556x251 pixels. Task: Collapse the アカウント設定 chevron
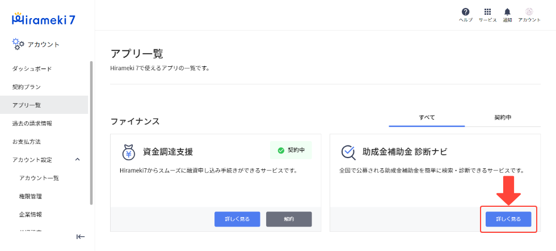pyautogui.click(x=78, y=160)
